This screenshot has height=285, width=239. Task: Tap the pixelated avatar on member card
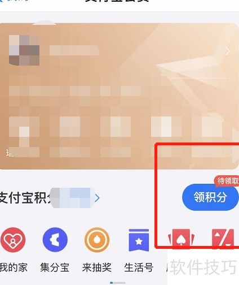click(24, 50)
